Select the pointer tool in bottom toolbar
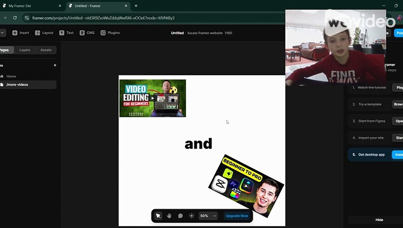Image resolution: width=403 pixels, height=228 pixels. pyautogui.click(x=158, y=216)
